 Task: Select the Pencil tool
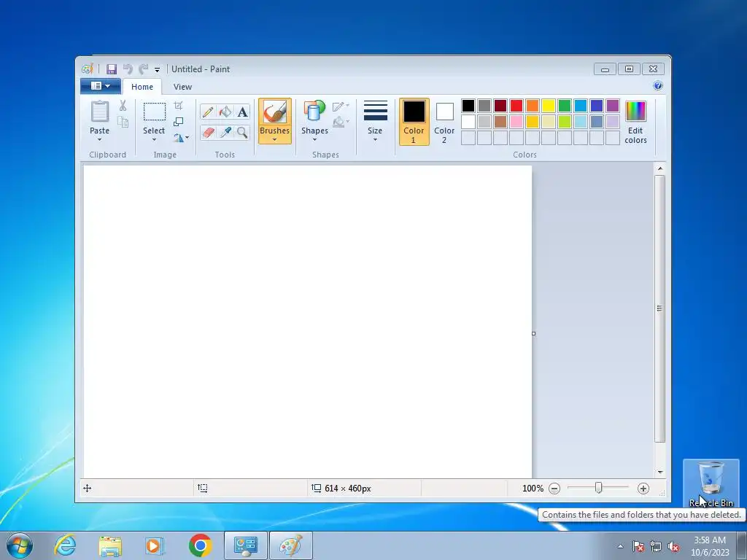pos(208,112)
